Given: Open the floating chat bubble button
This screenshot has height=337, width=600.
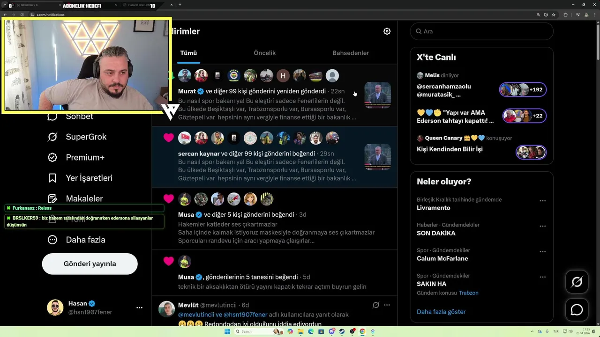Looking at the screenshot, I should 577,310.
